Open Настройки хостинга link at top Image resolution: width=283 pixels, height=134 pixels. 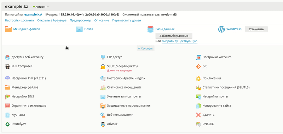[x=19, y=20]
